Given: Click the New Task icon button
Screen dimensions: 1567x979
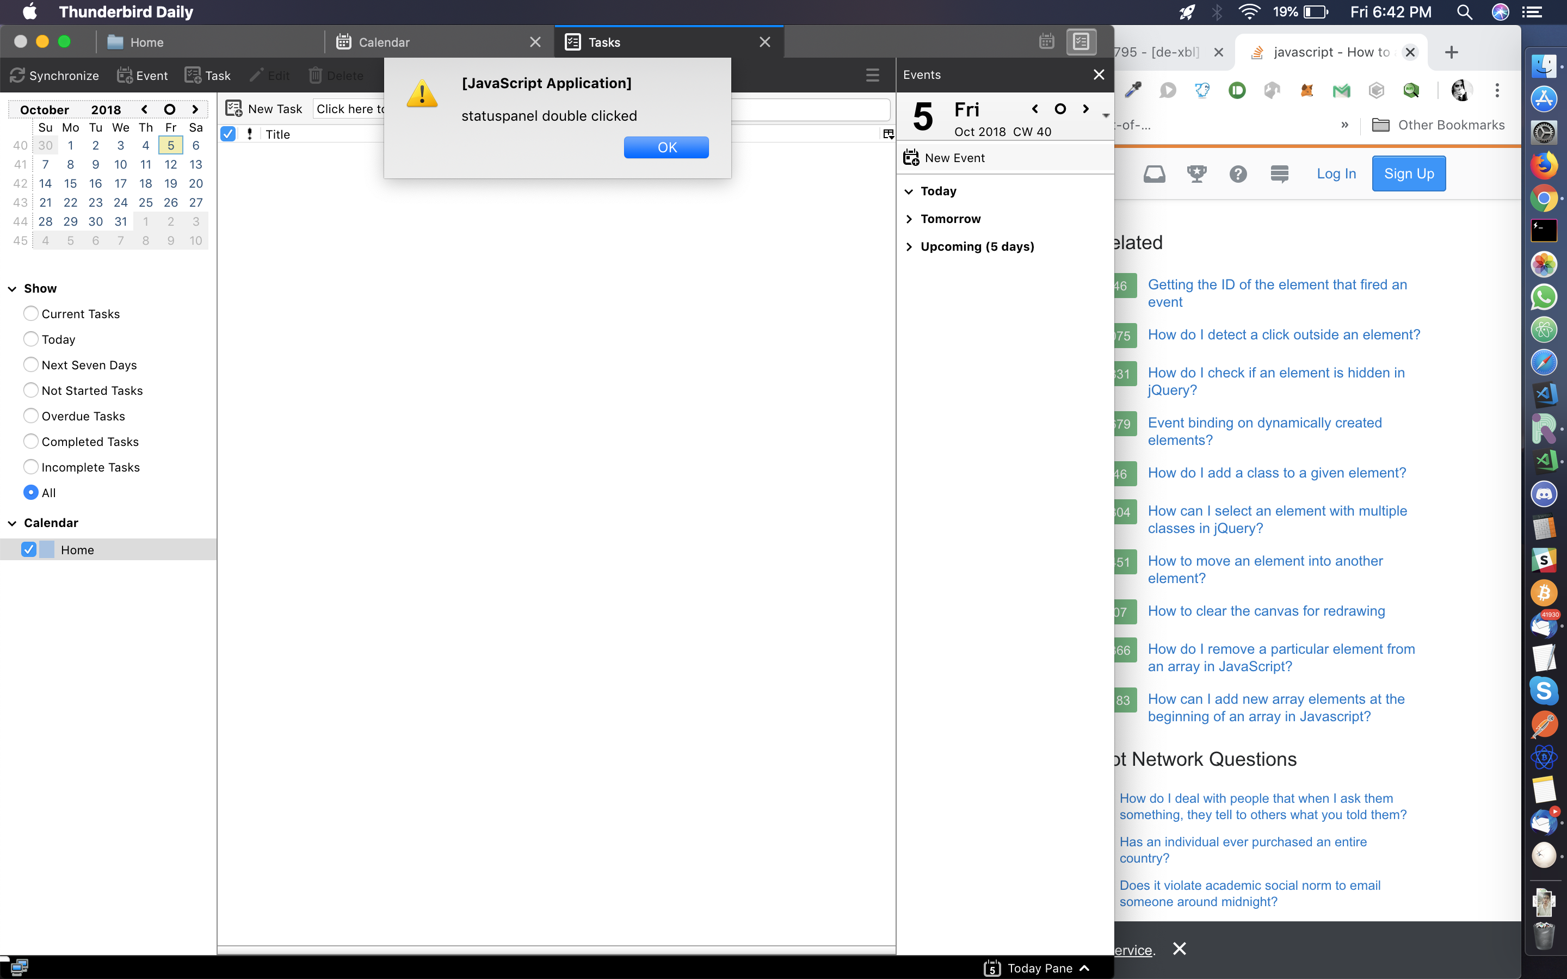Looking at the screenshot, I should click(263, 109).
